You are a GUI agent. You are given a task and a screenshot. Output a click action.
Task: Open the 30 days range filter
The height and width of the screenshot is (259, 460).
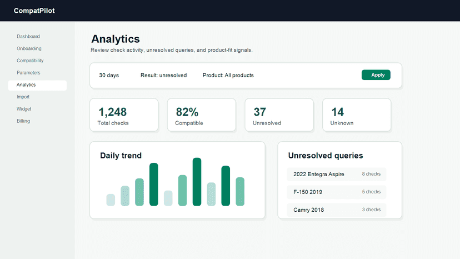109,75
